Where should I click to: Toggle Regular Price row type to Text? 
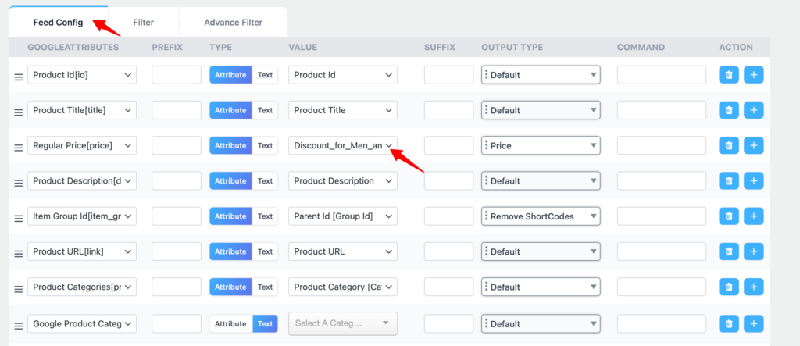(x=266, y=145)
